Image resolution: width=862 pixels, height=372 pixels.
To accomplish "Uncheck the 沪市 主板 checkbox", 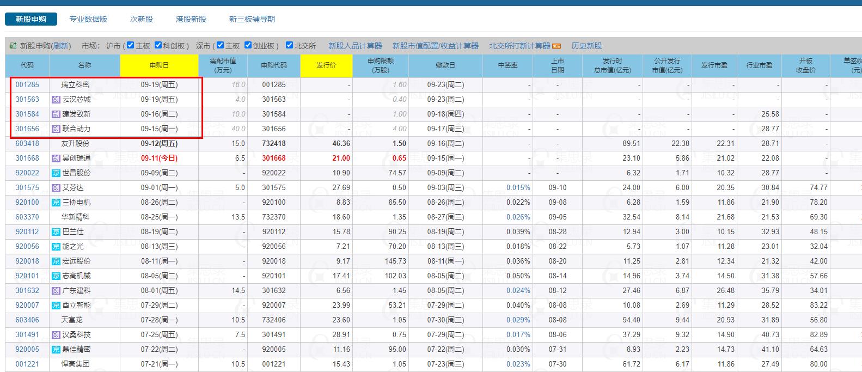I will 130,45.
